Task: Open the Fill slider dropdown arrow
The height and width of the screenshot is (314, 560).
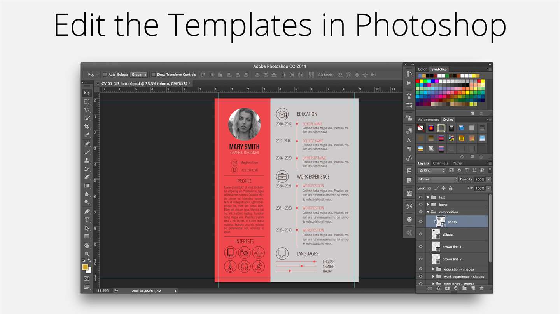Action: pyautogui.click(x=488, y=188)
